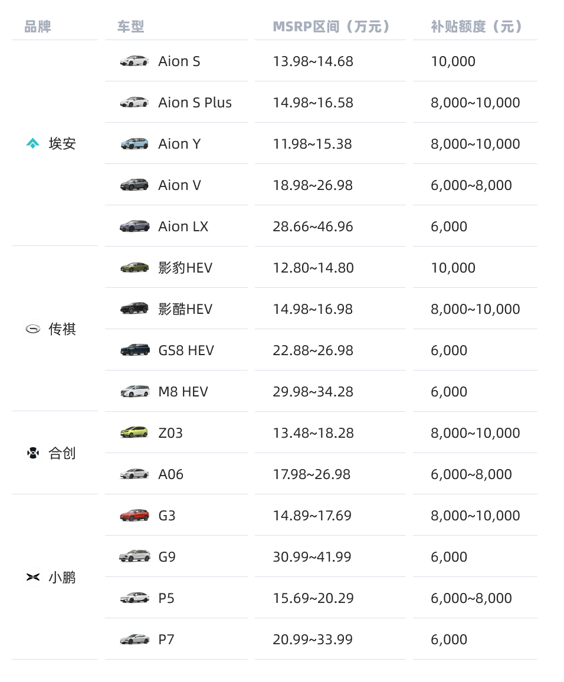Click the 小鹏 Xpeng brand logo
The image size is (564, 682).
point(33,578)
